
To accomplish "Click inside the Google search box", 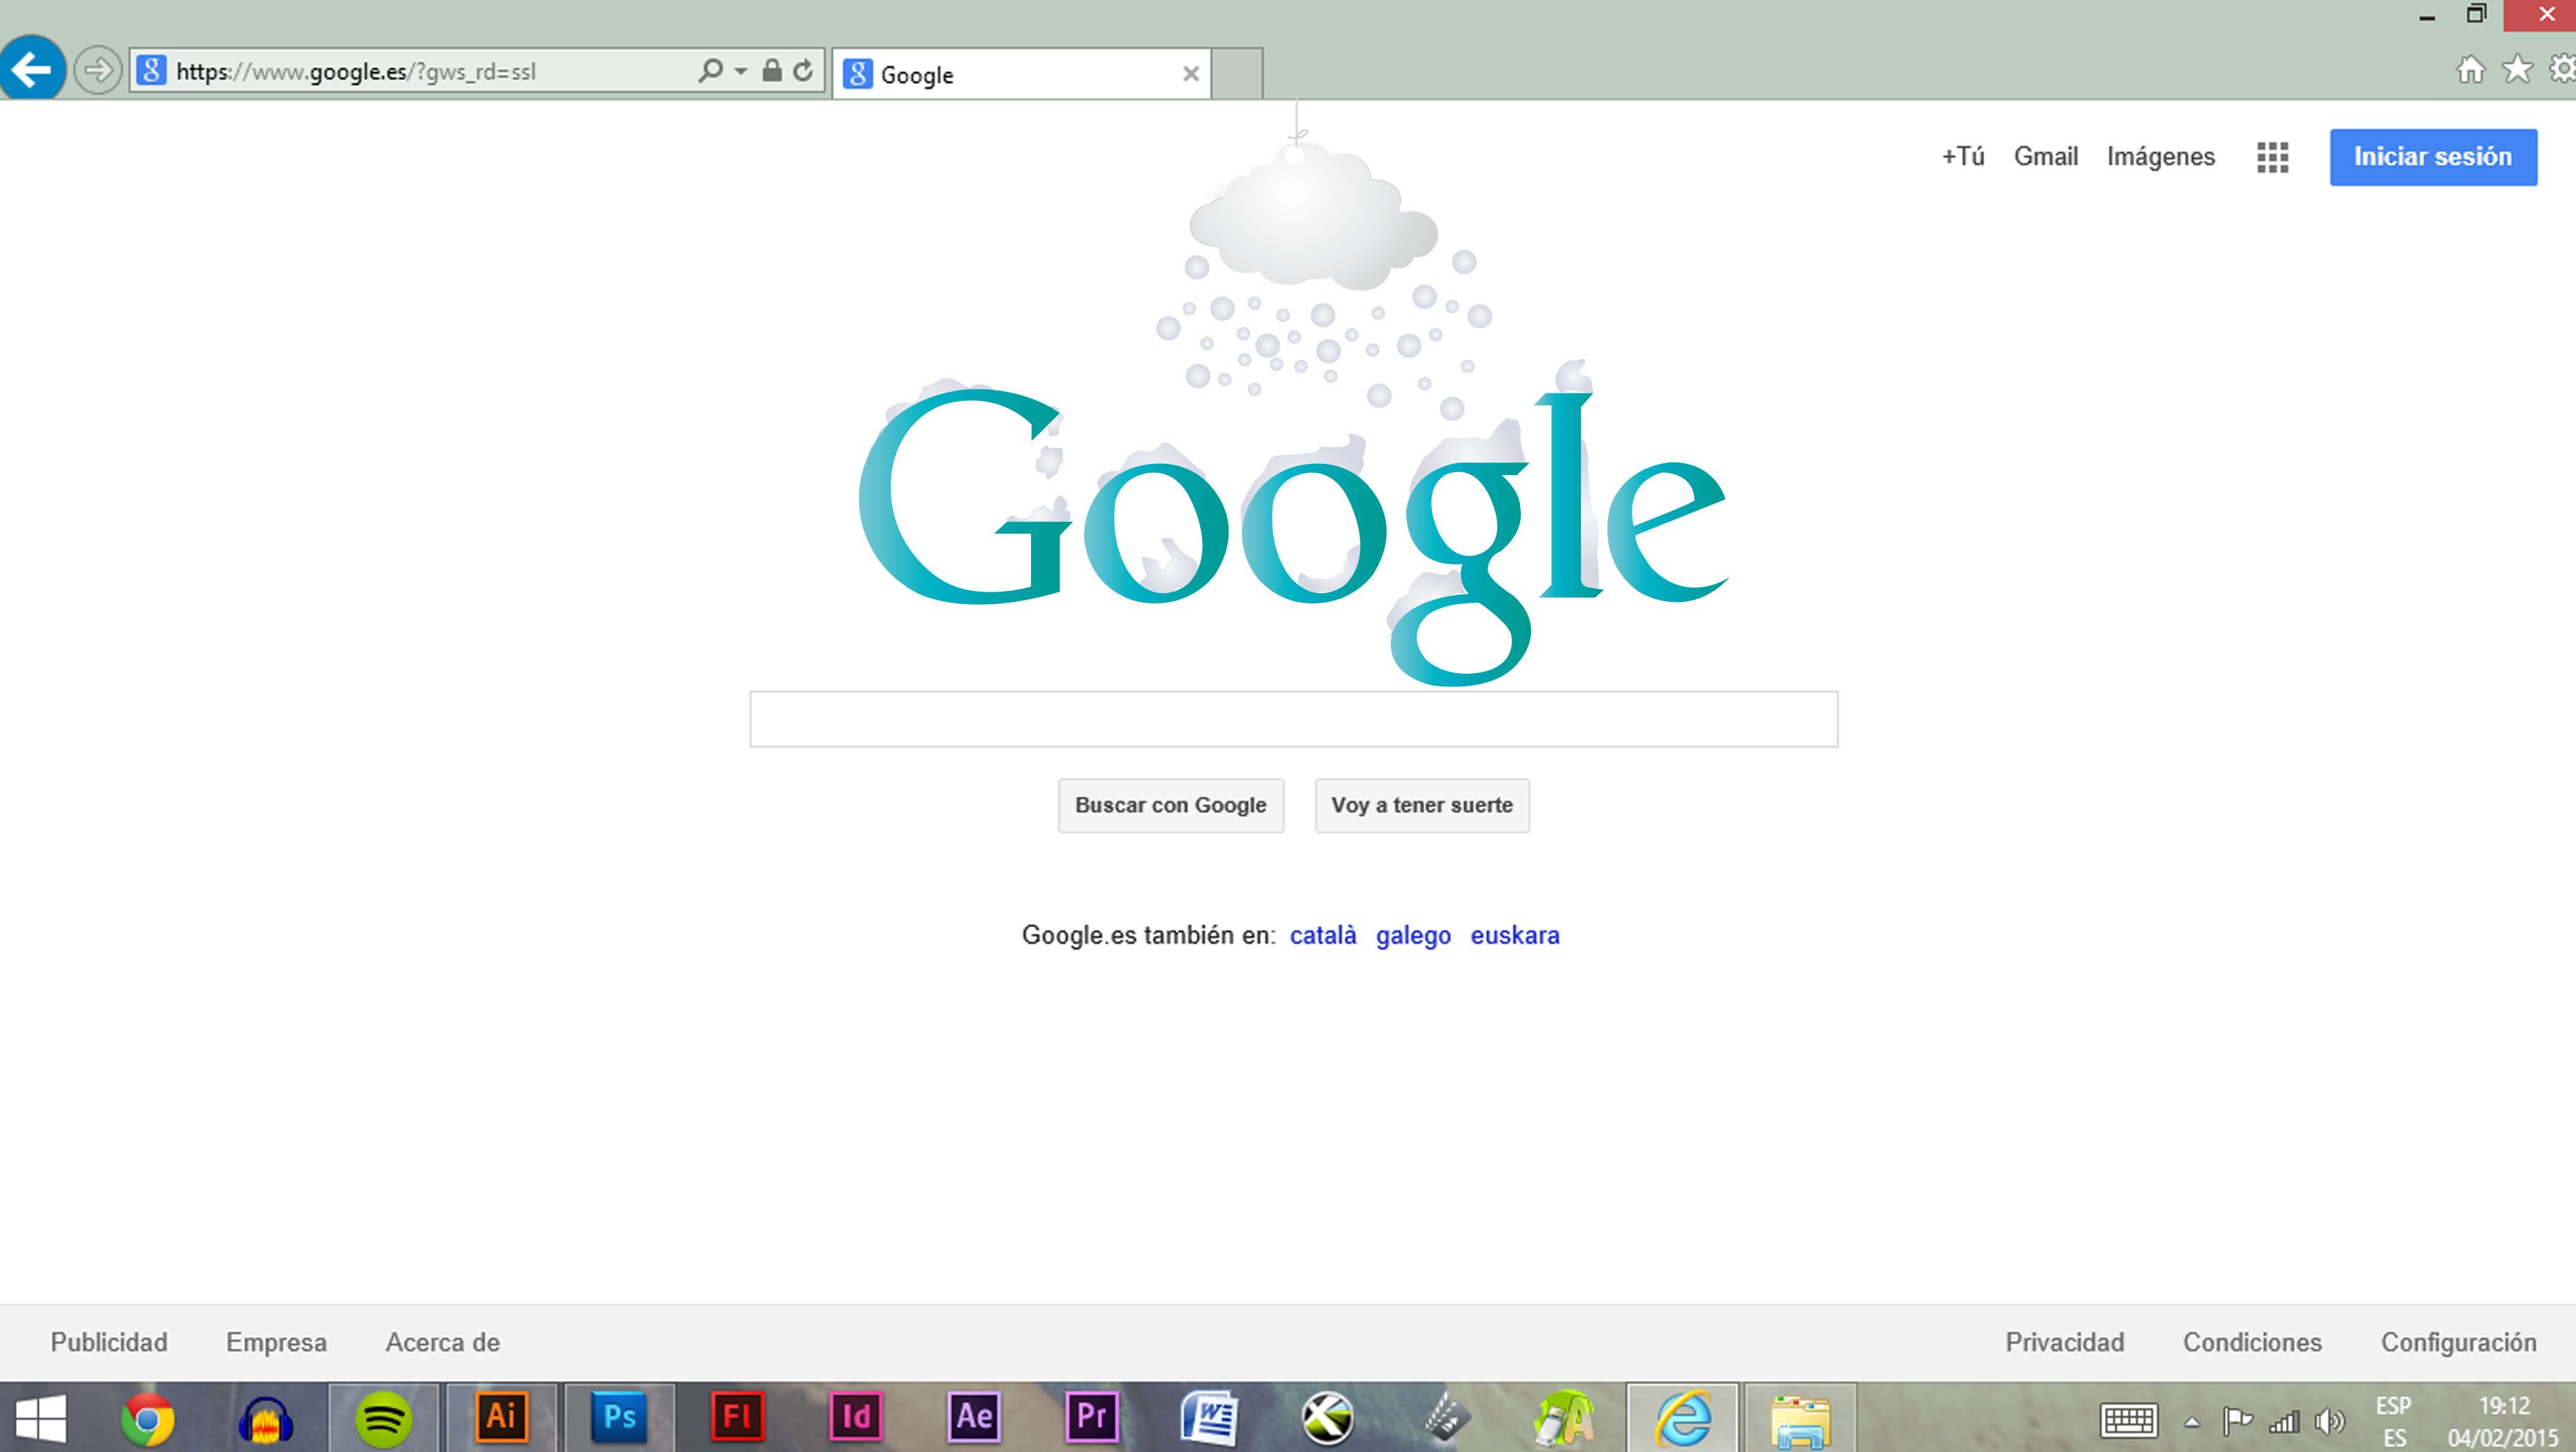I will pos(1293,719).
